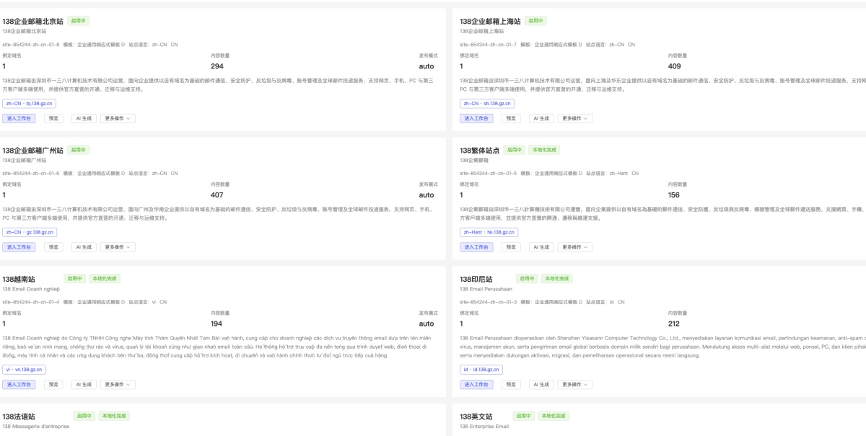Click the id · id.138.gz.cn domain tag
Screen dimensions: 866x436
point(481,370)
